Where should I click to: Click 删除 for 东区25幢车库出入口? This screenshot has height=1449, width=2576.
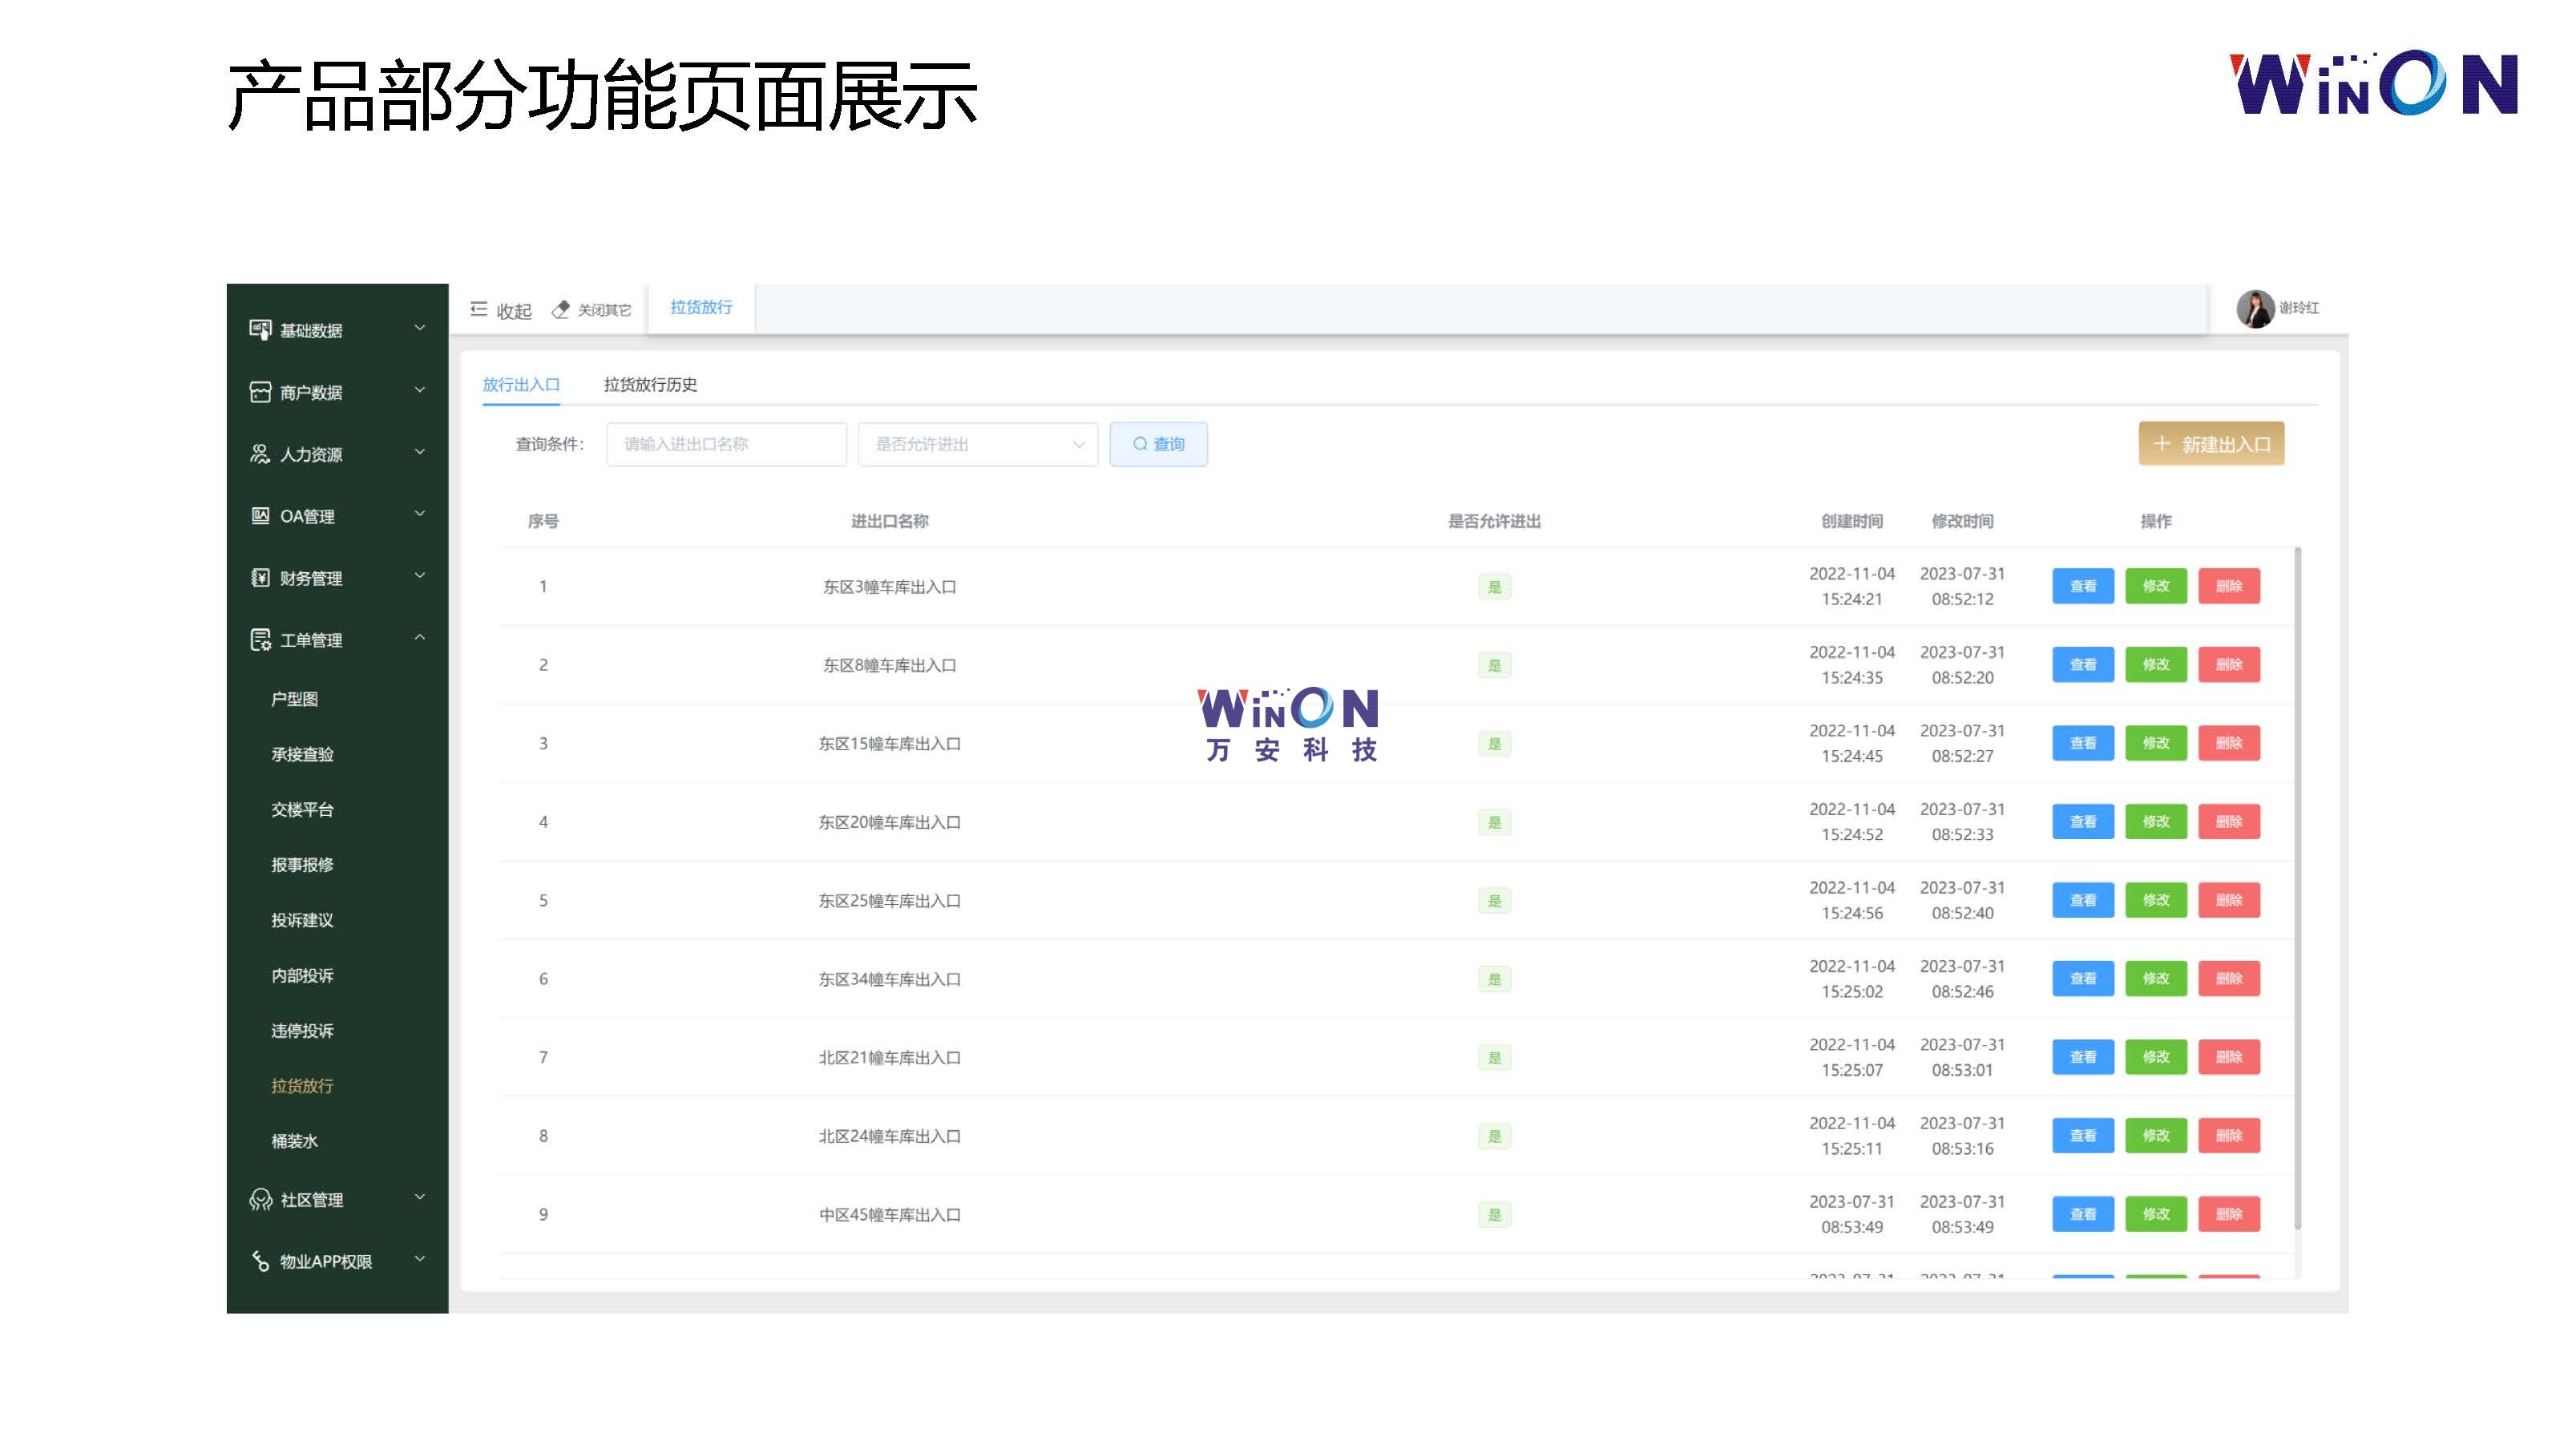[2229, 900]
